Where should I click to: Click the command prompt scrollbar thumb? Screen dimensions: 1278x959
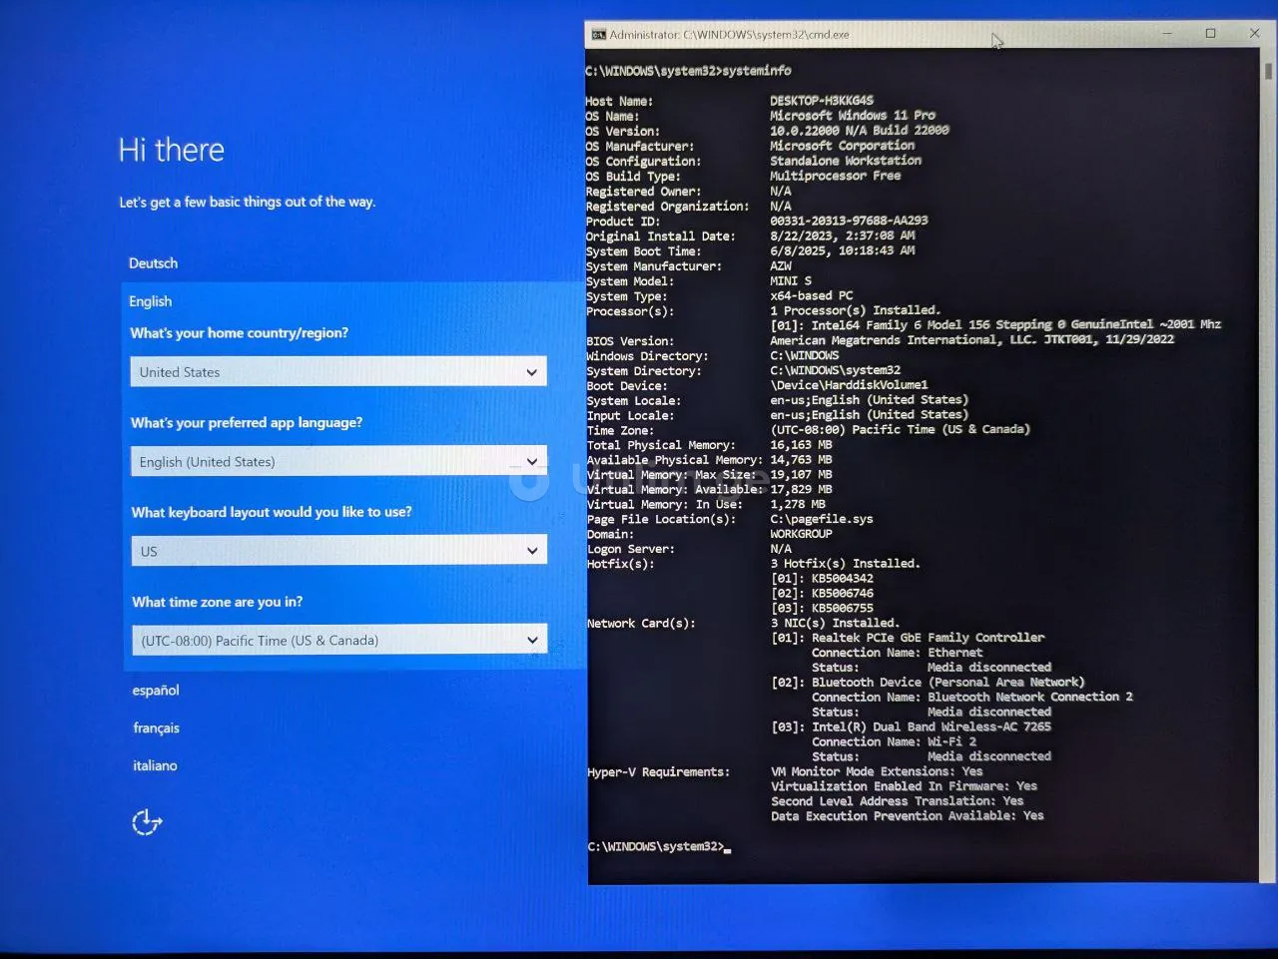[x=1268, y=72]
